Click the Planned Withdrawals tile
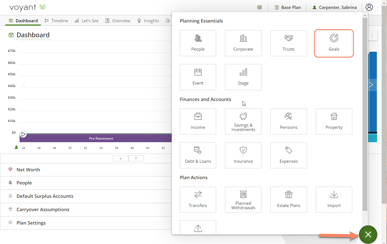387x244 pixels. (243, 200)
